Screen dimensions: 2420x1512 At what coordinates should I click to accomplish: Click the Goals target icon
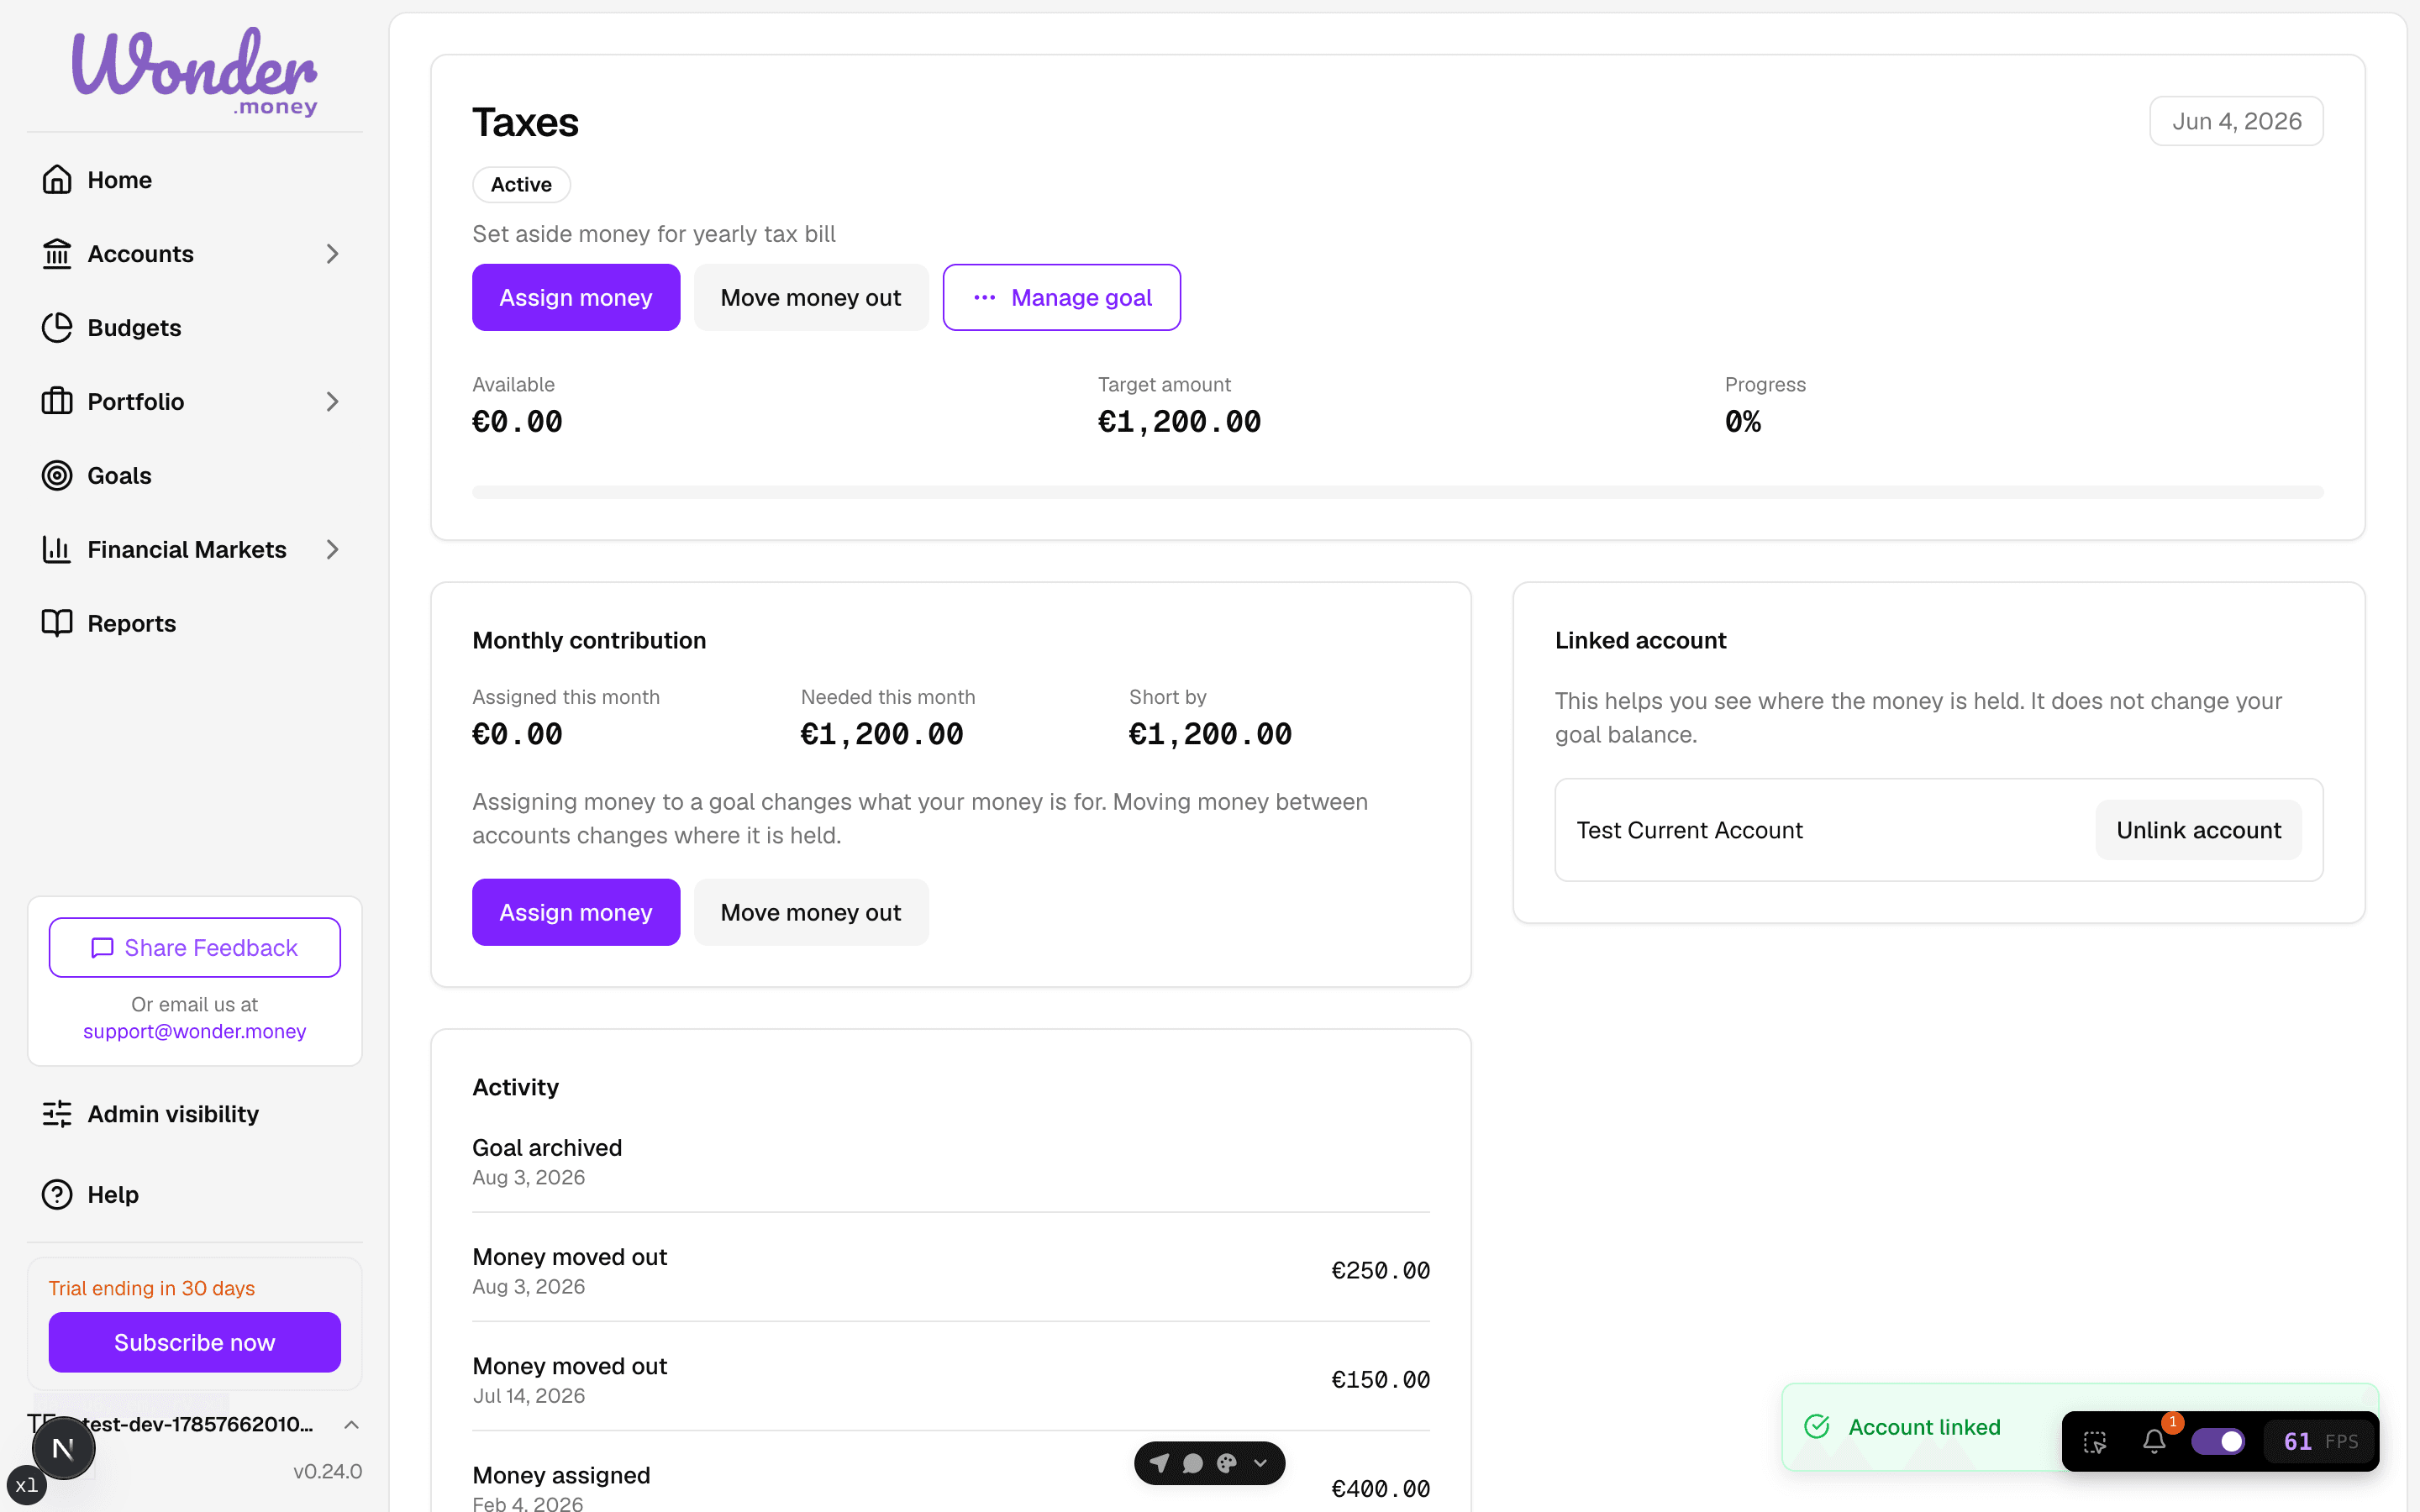tap(57, 476)
